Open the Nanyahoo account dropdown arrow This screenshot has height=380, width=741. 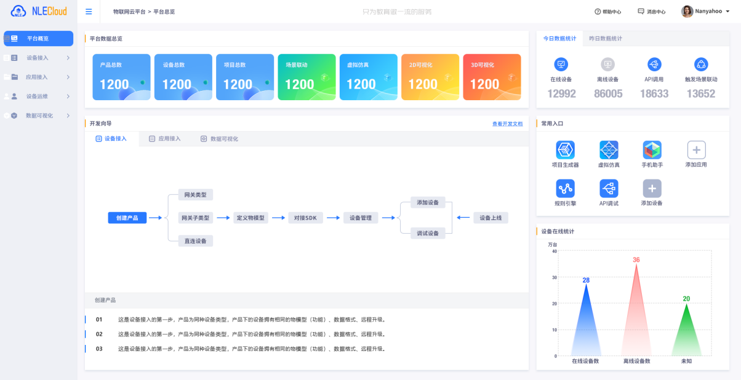(x=727, y=12)
